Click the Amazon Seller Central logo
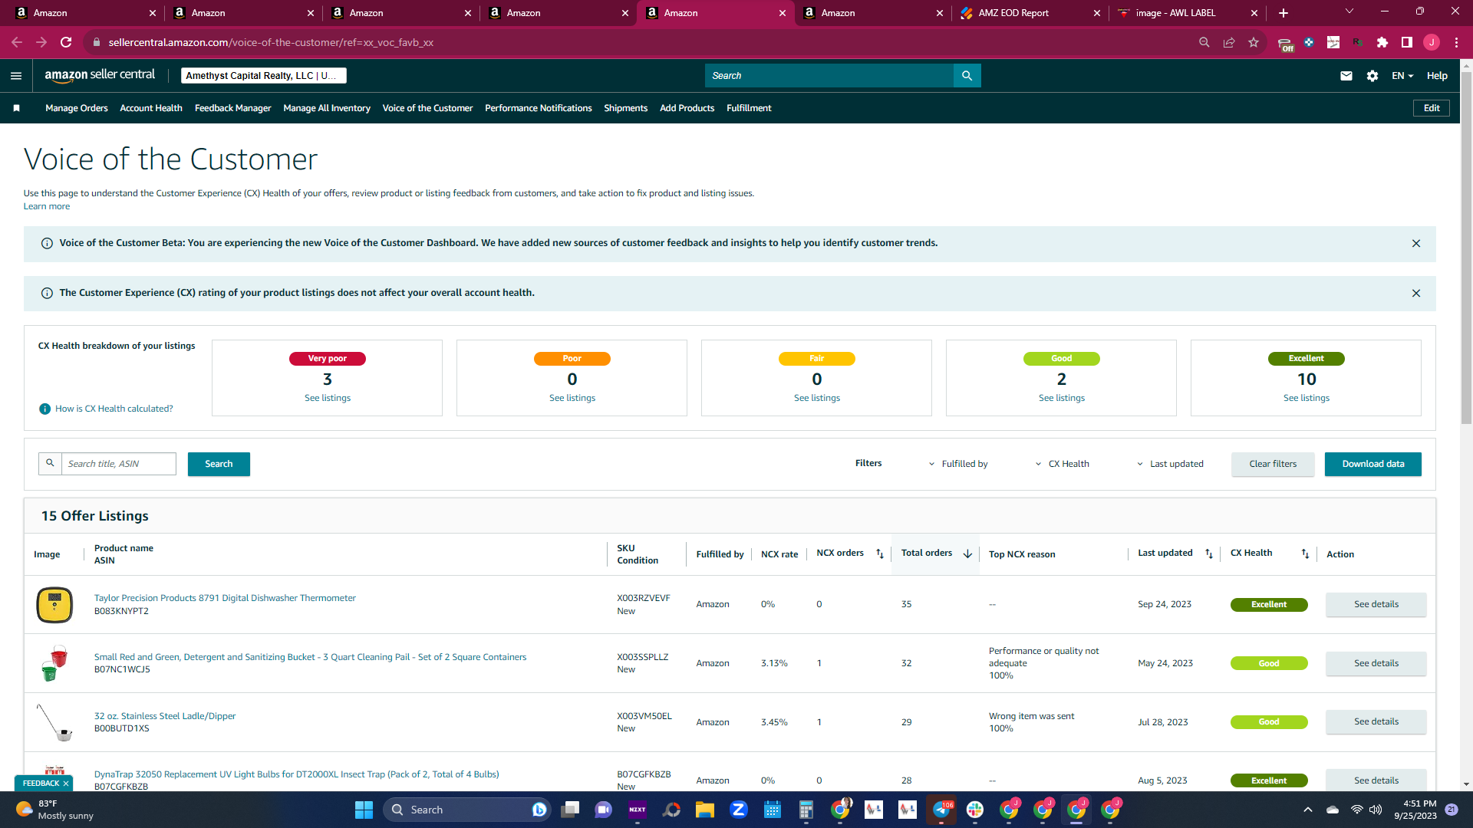 click(x=100, y=75)
